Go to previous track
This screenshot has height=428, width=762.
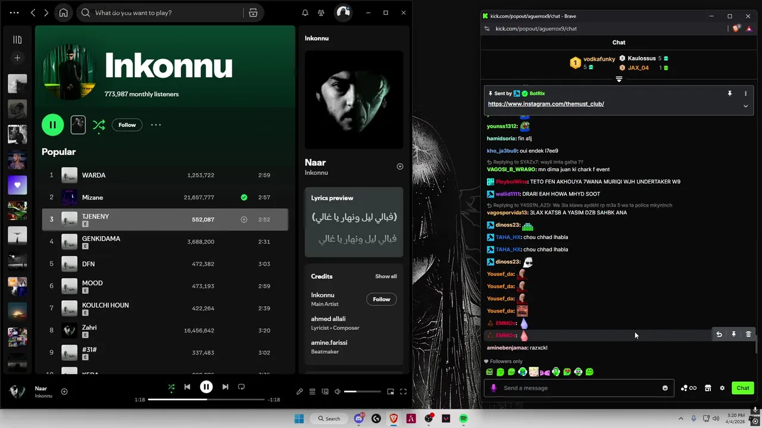pyautogui.click(x=187, y=386)
